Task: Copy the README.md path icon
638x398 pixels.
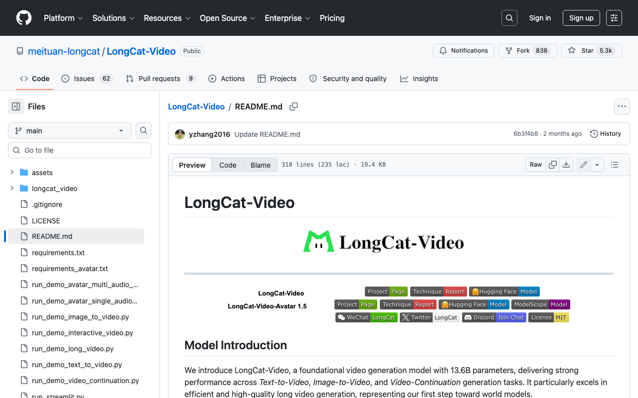Action: point(294,106)
